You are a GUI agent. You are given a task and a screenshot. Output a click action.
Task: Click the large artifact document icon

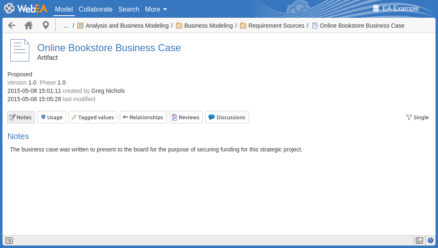[20, 50]
